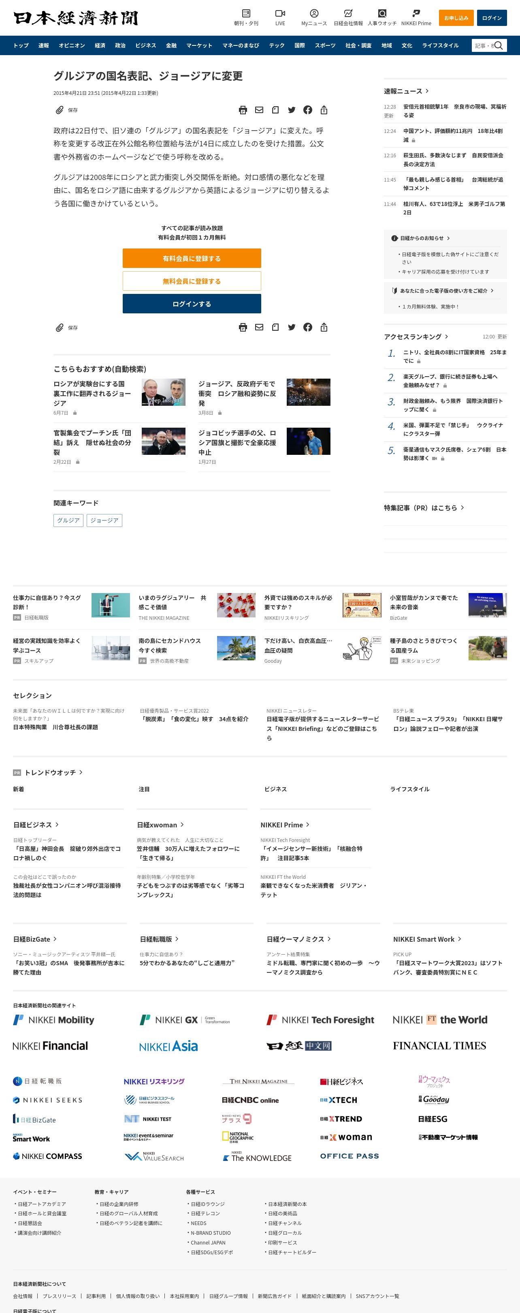Open news 中国アント、評価額約11兆円

[453, 135]
